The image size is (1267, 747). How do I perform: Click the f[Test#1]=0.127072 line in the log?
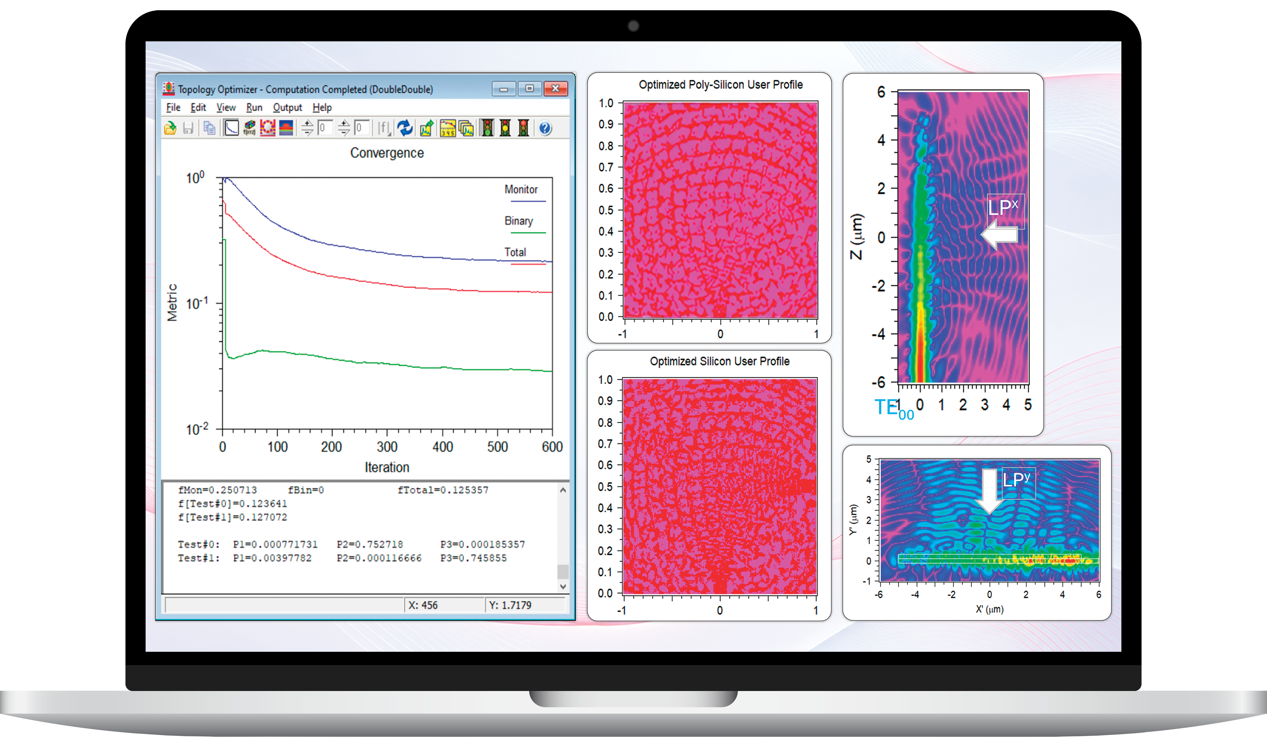[232, 517]
